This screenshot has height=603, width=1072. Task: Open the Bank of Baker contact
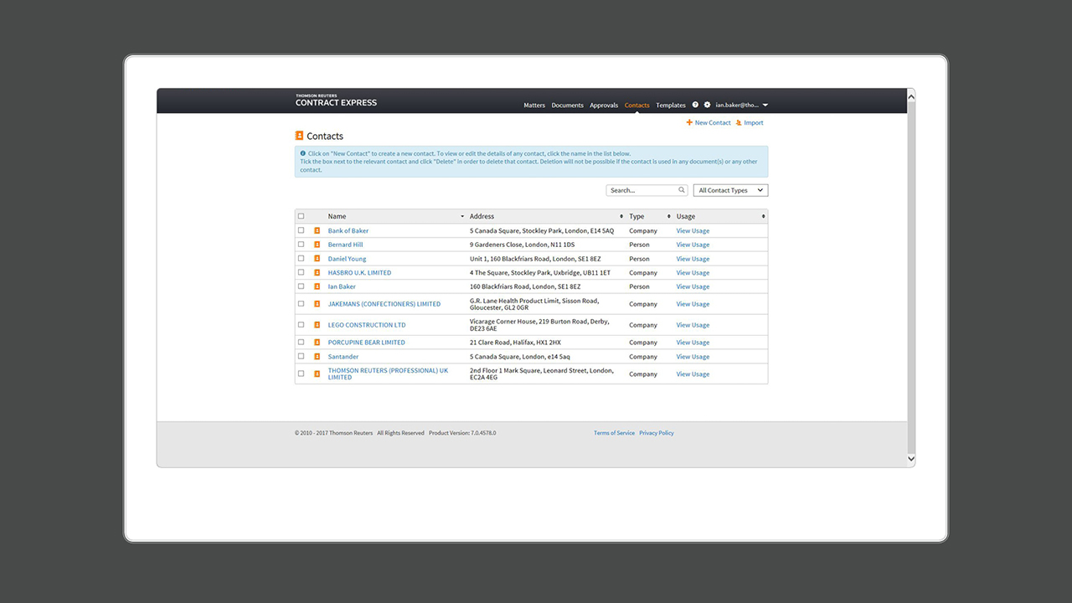348,230
